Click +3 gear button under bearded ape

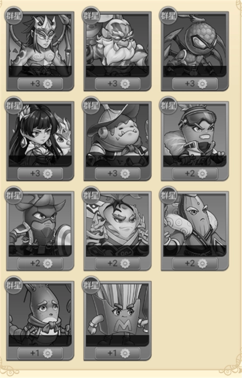tap(117, 84)
